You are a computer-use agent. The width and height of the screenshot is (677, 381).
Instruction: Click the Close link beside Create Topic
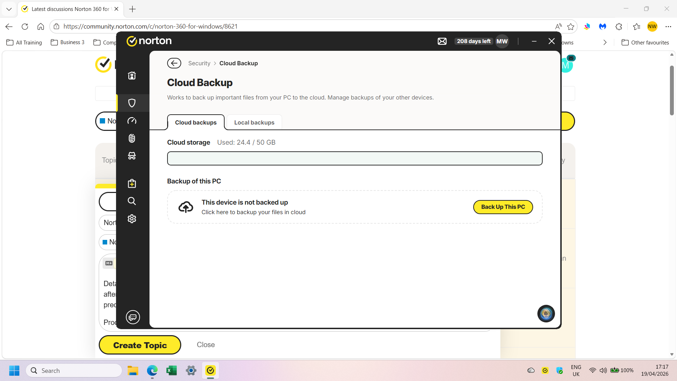pyautogui.click(x=206, y=345)
